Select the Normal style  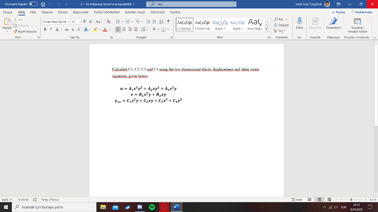coord(185,25)
